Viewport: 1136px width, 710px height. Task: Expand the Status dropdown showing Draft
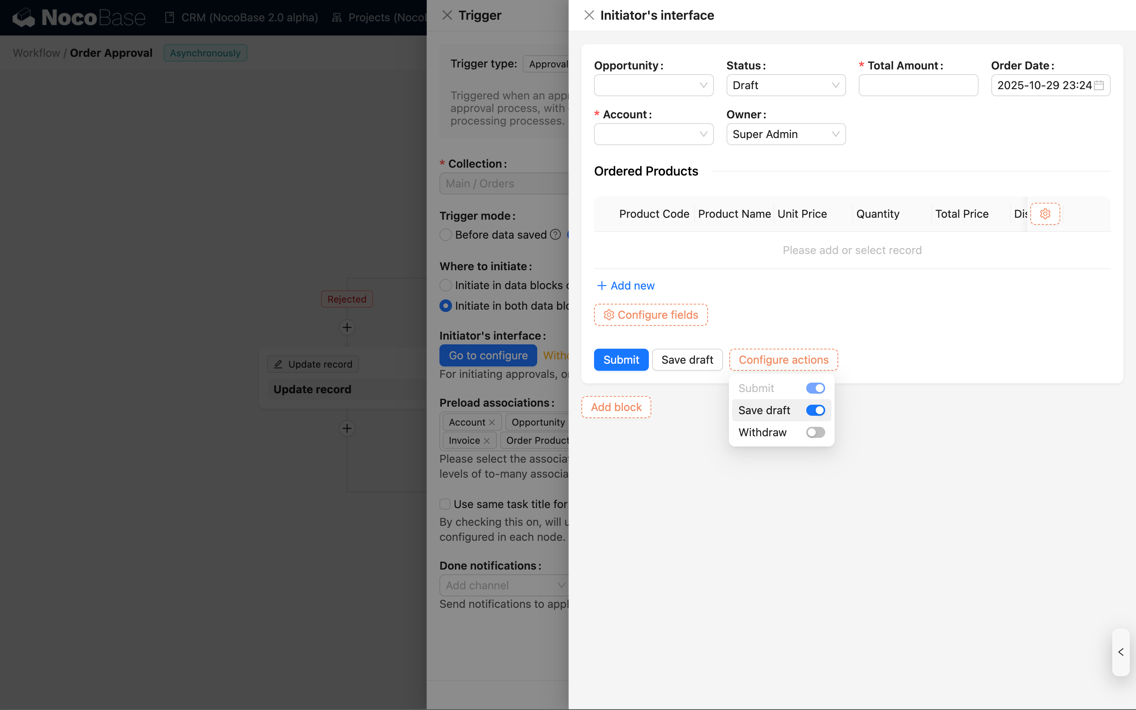[x=786, y=86]
